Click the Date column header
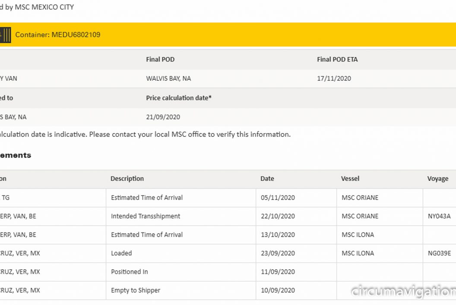Screen dimensions: 456x305 [267, 179]
